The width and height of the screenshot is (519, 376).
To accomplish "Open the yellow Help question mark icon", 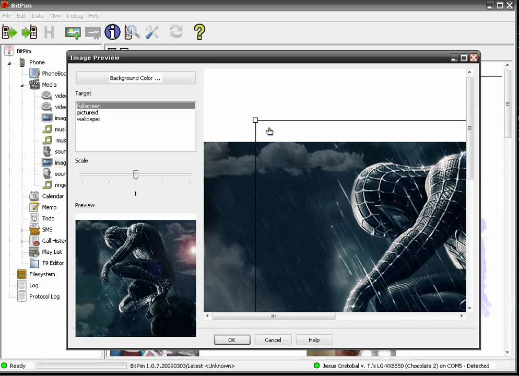I will click(x=199, y=32).
